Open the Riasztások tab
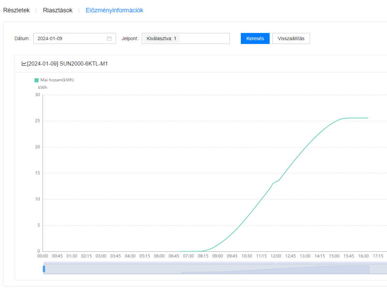Screen dimensions: 387x288 58,10
